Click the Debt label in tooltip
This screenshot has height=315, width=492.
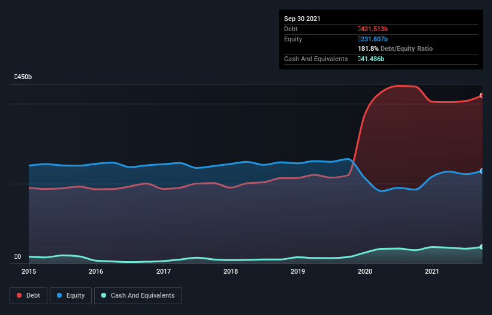pos(291,29)
